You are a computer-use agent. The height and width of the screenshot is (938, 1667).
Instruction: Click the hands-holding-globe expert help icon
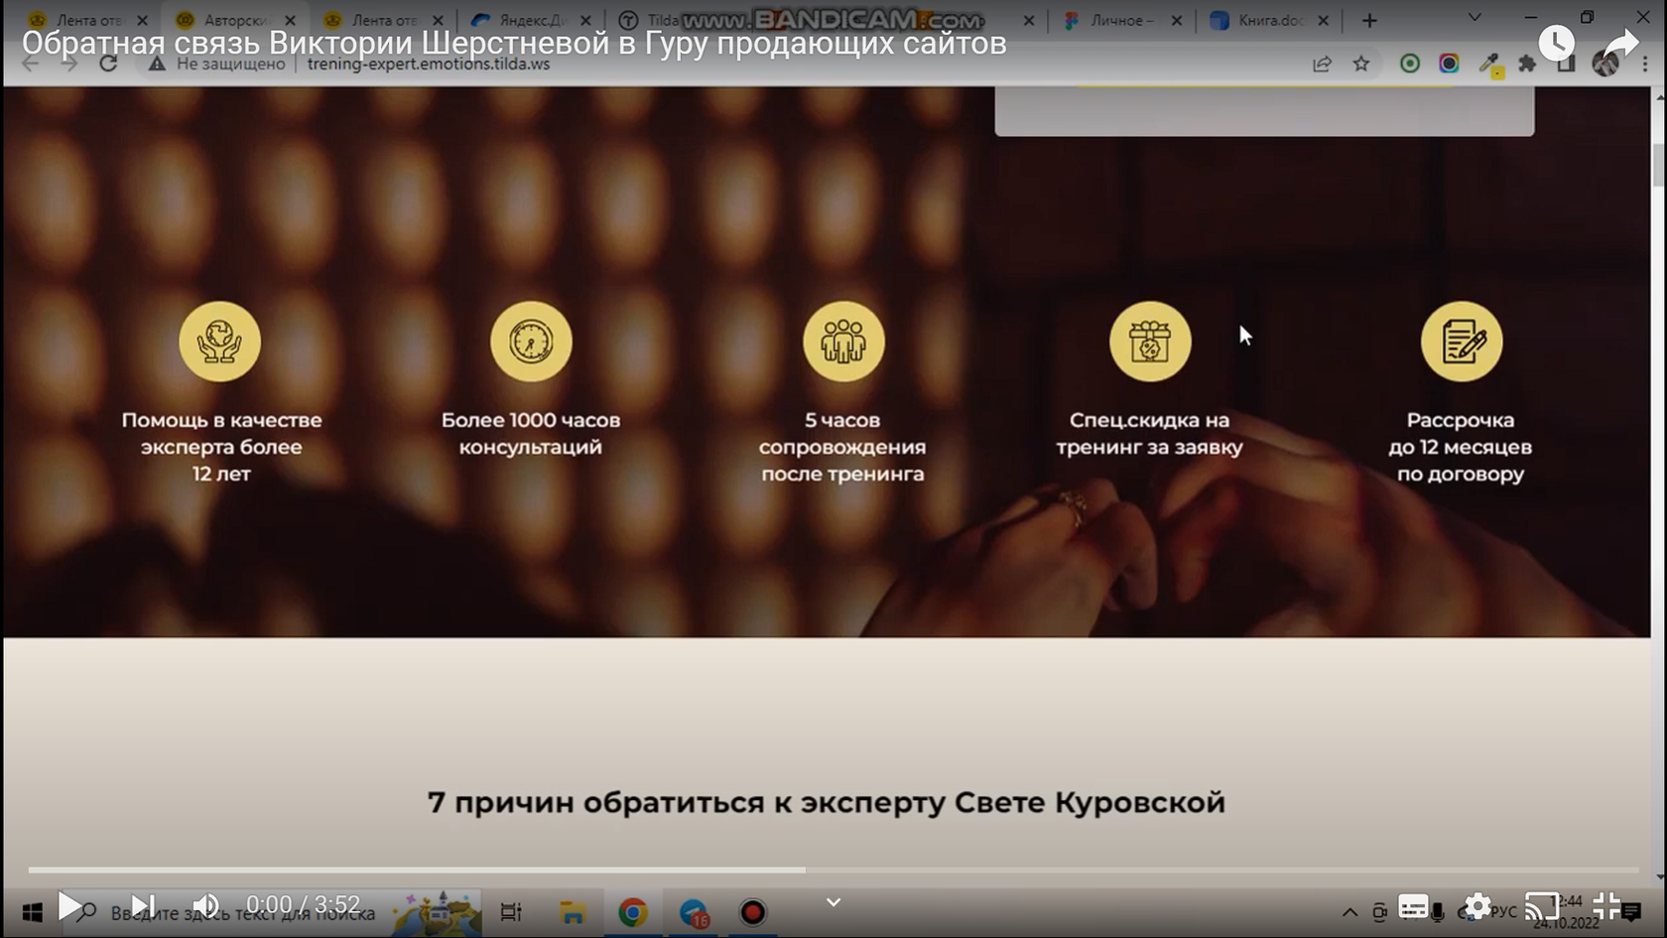click(x=219, y=341)
